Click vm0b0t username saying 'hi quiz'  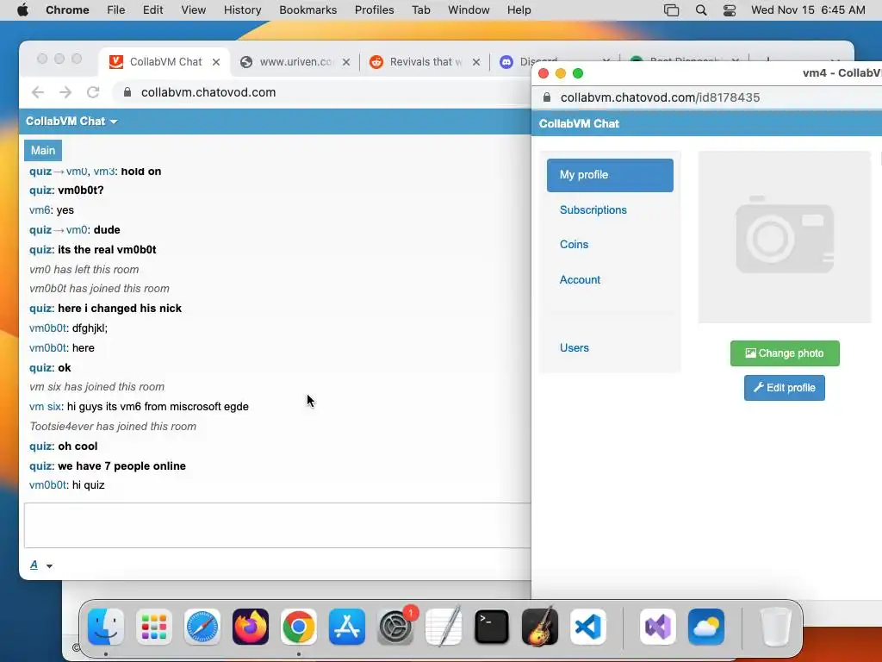tap(48, 485)
